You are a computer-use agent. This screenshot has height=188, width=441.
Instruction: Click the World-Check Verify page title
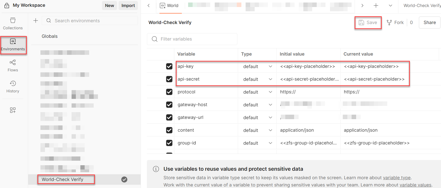point(170,23)
